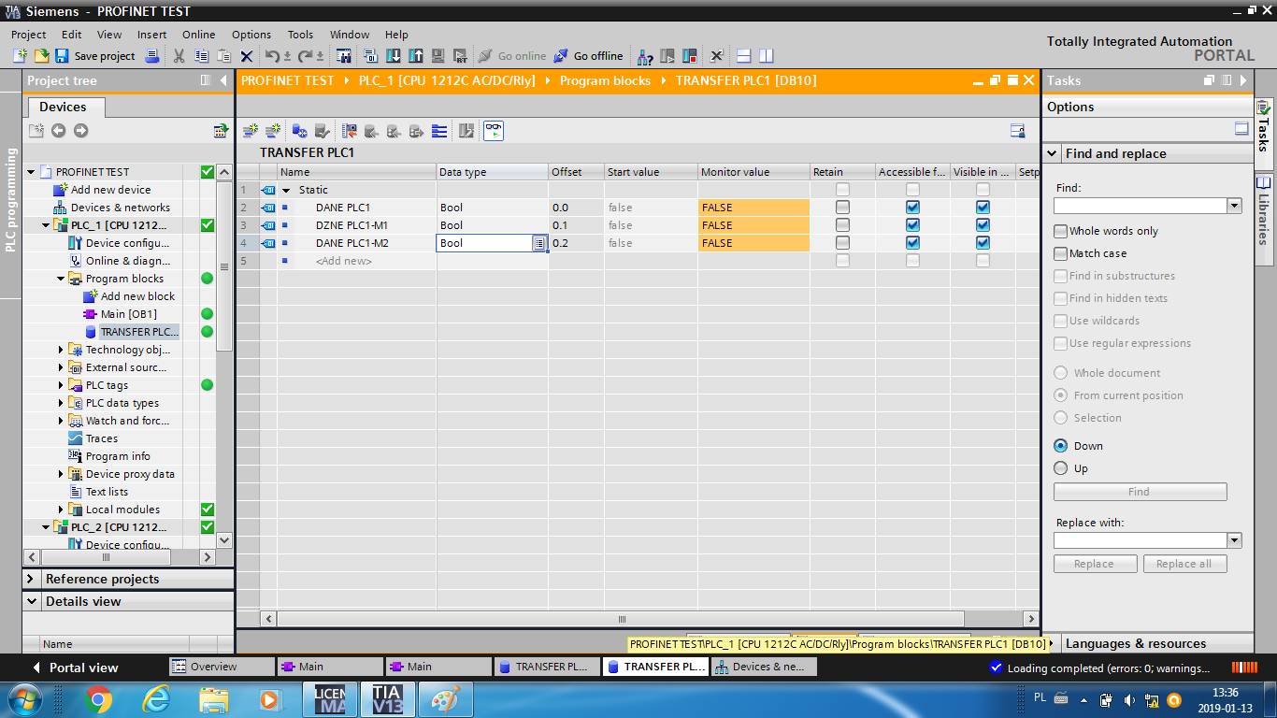The width and height of the screenshot is (1277, 718).
Task: Click the Stop CPU toolbar icon
Action: (690, 56)
